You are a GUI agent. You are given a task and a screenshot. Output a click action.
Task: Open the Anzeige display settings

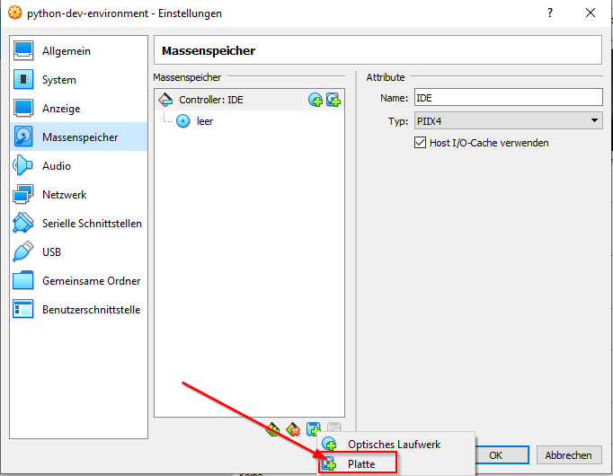pos(78,108)
